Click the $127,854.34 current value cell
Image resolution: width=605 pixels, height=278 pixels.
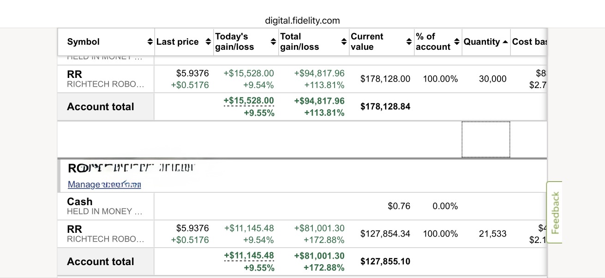[385, 234]
